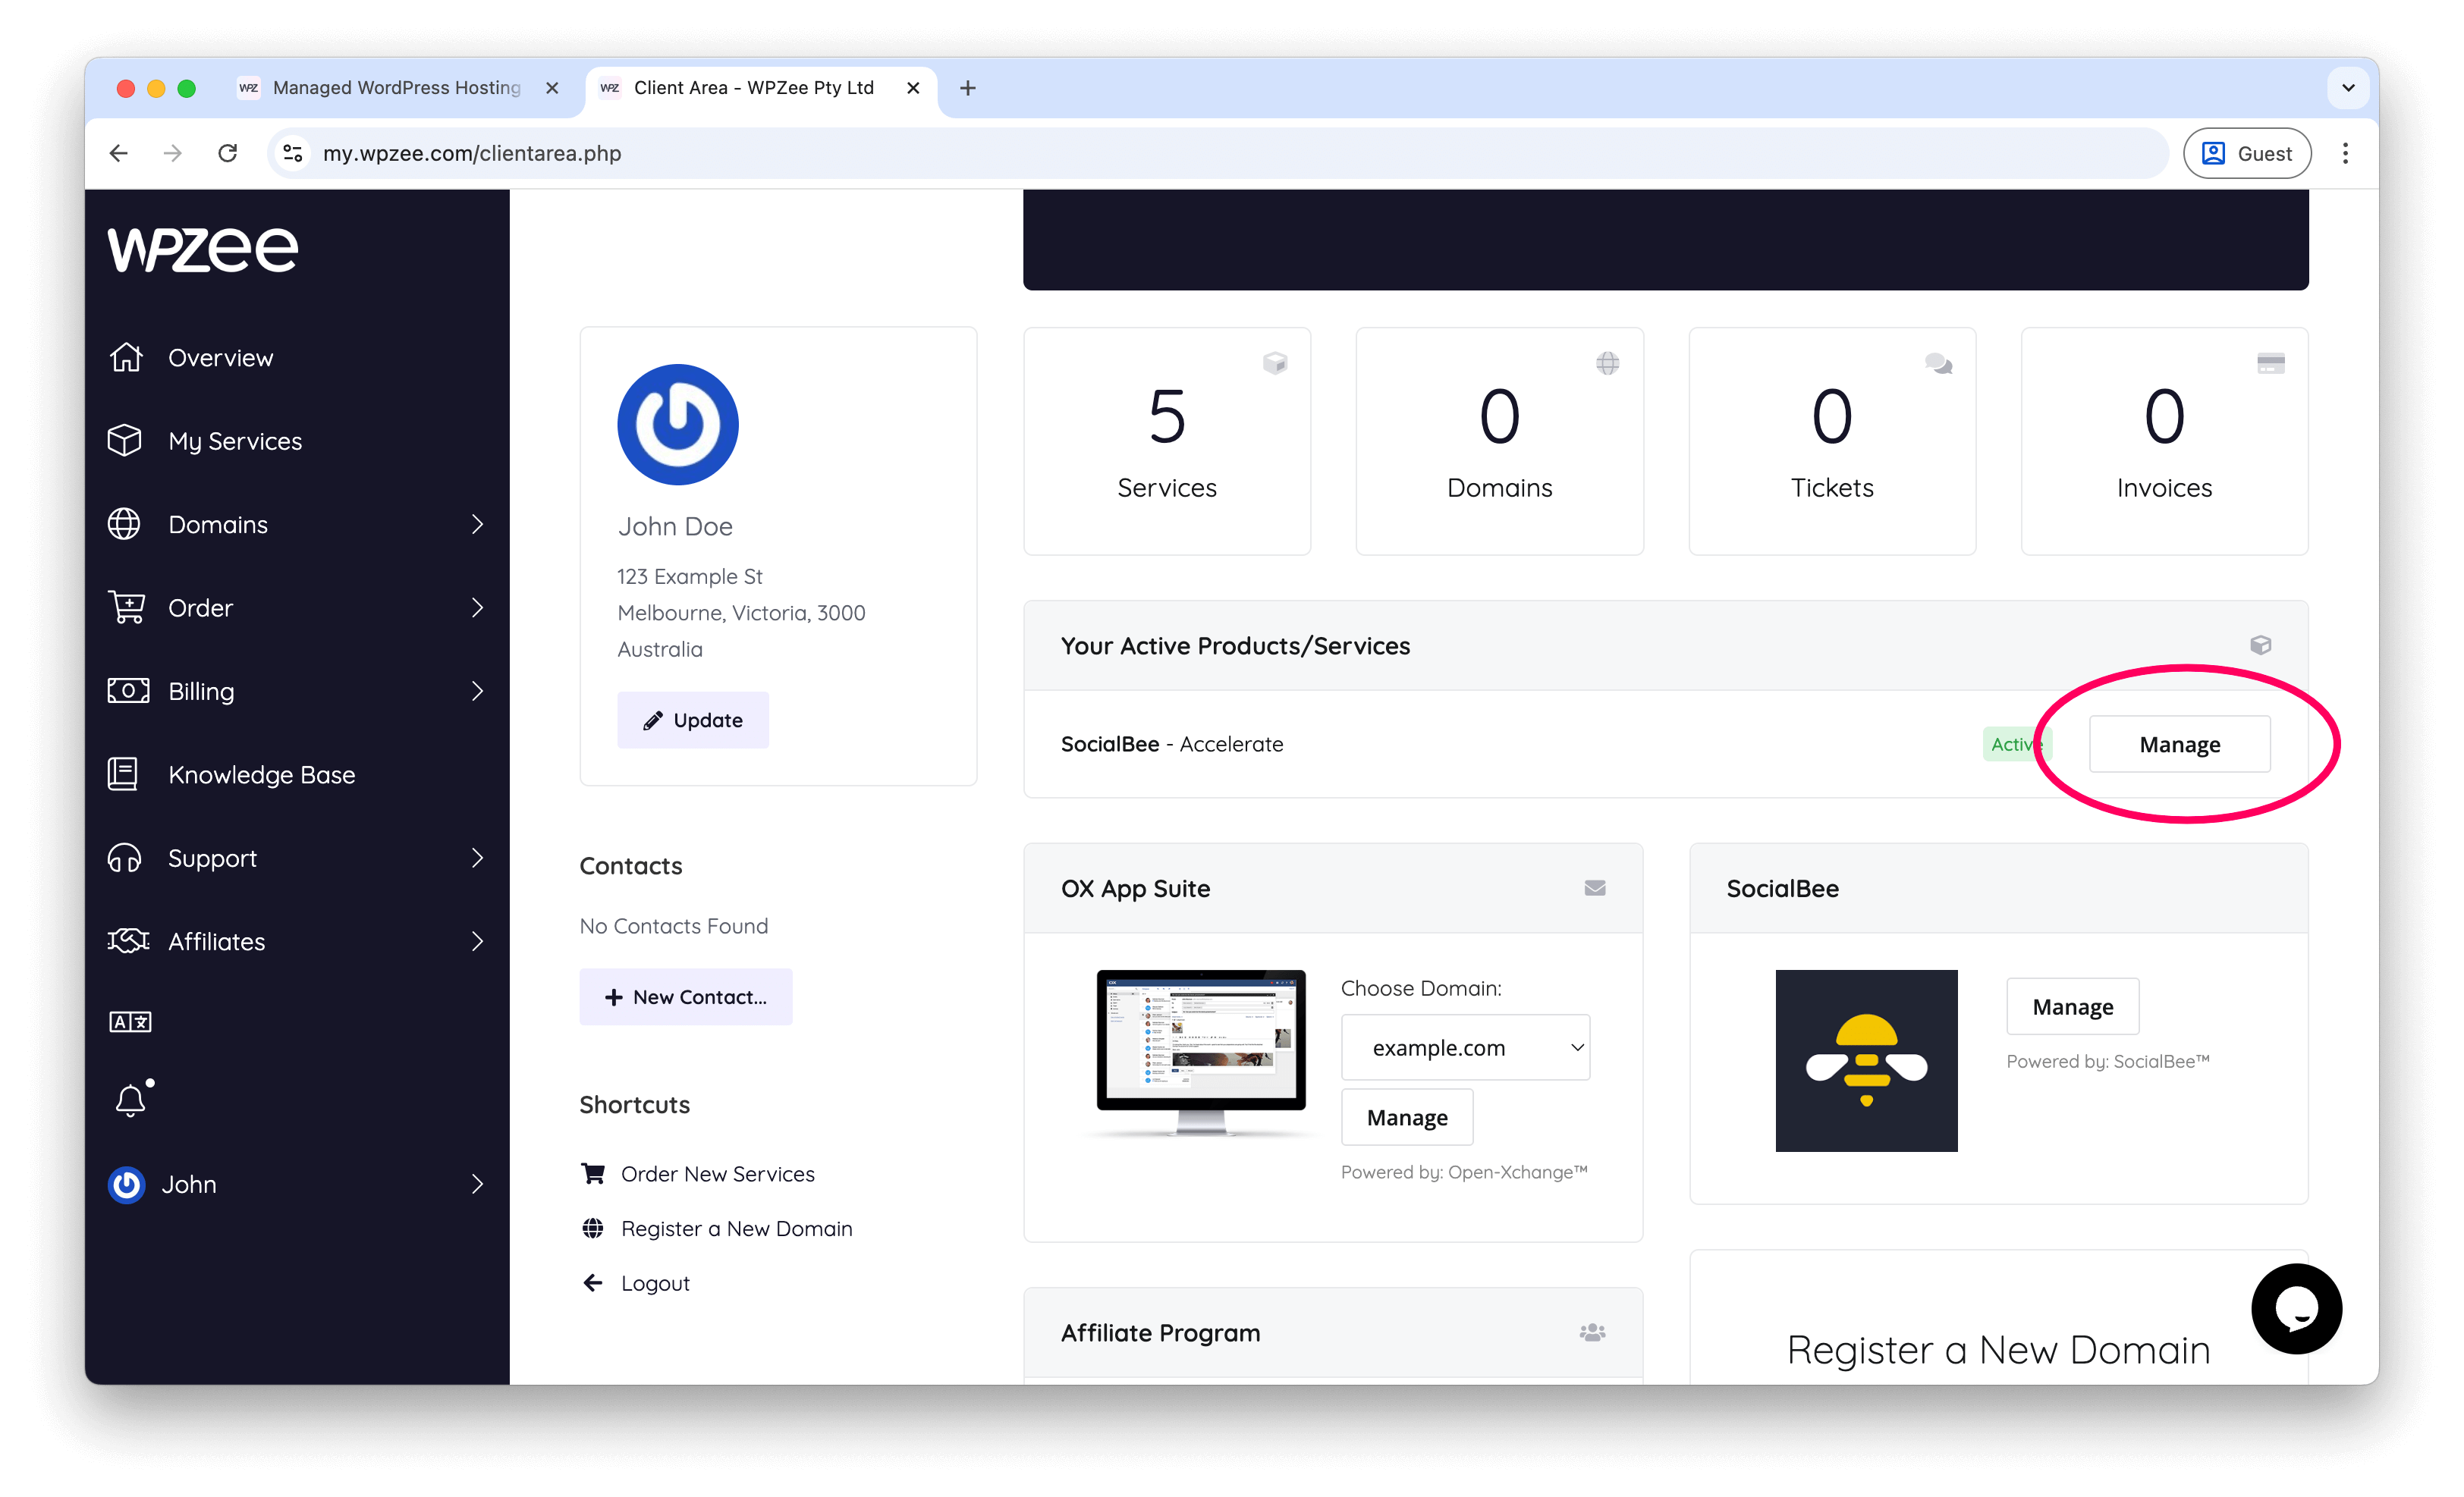Open the language translation icon in sidebar
This screenshot has width=2464, height=1497.
[130, 1022]
